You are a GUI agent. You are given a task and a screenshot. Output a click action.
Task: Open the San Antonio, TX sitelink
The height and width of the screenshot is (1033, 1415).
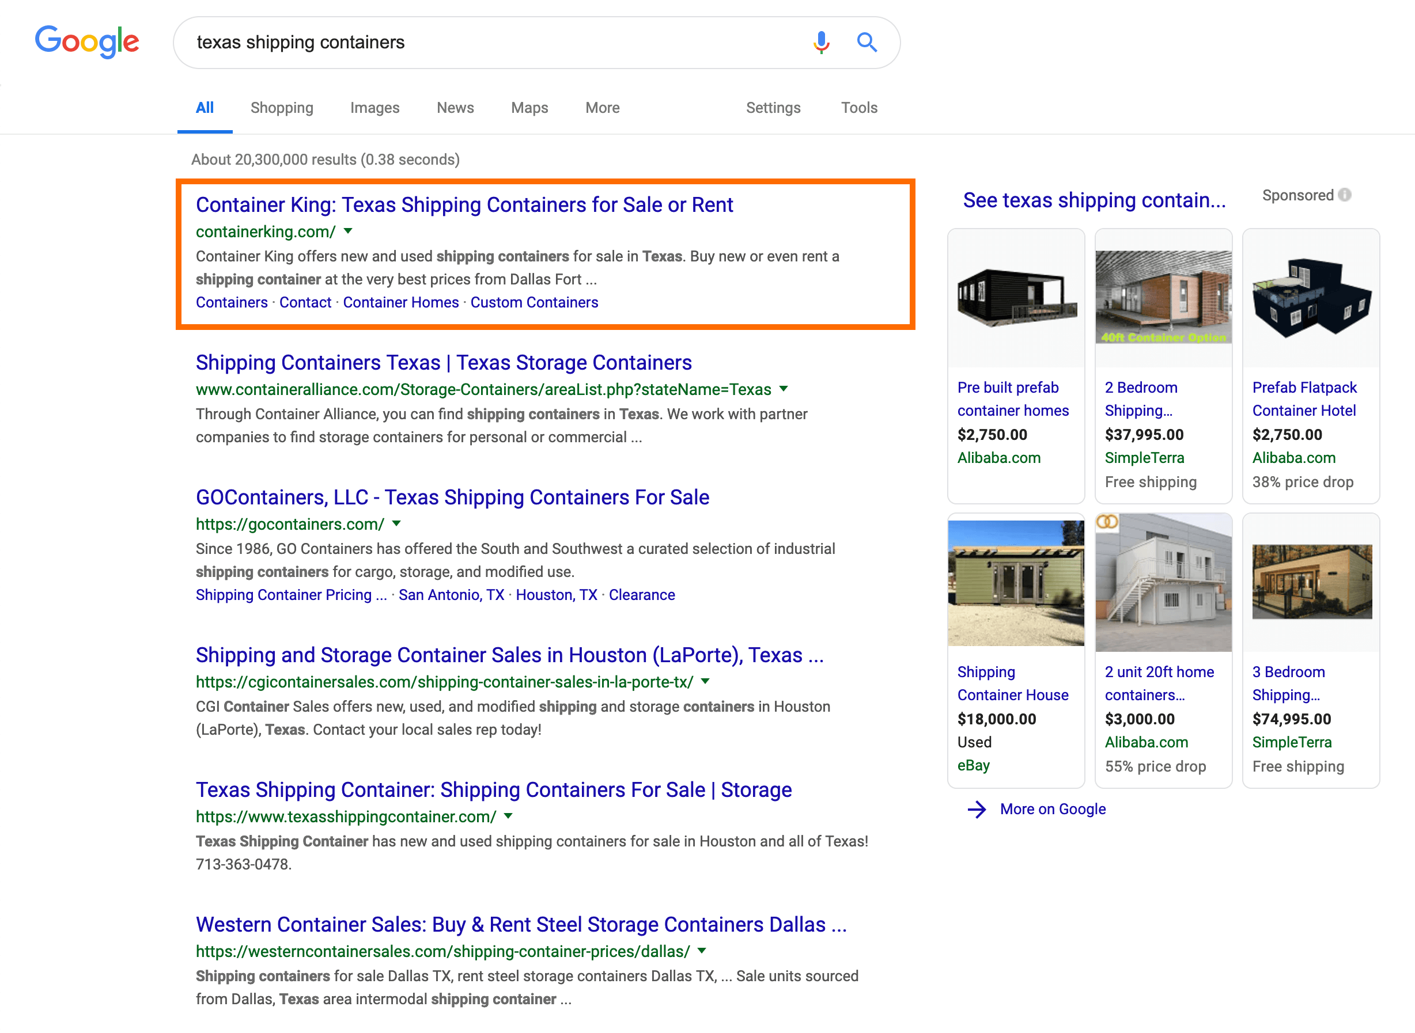point(451,595)
